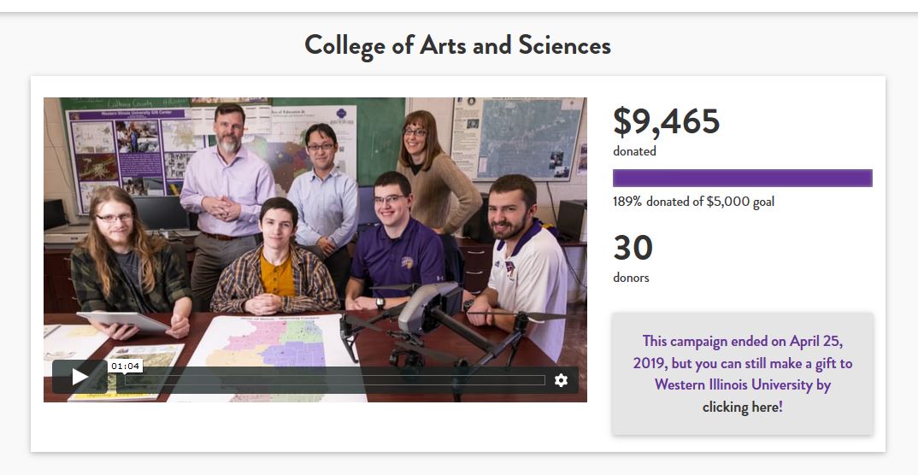This screenshot has height=475, width=918.
Task: Click the 30 donors count
Action: click(633, 249)
